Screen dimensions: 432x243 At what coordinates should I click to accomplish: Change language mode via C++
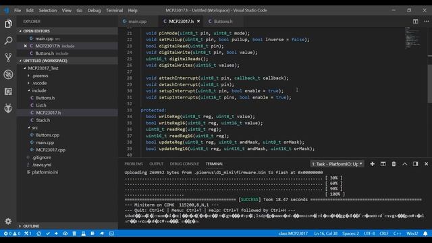(x=397, y=234)
